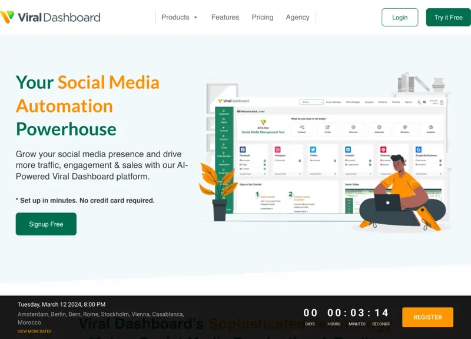Click the Signup Free button

point(46,224)
